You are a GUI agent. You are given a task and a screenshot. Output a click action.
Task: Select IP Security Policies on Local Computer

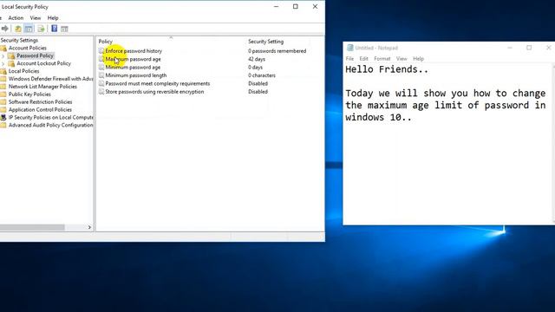pyautogui.click(x=50, y=118)
